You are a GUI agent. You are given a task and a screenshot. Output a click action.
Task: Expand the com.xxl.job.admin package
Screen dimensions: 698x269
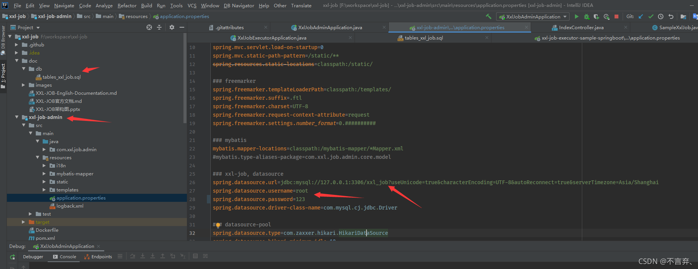(x=44, y=149)
